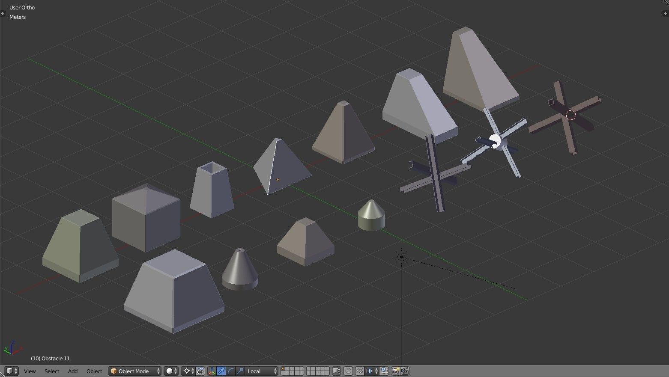Click the 'Meters' unit label

pos(18,17)
